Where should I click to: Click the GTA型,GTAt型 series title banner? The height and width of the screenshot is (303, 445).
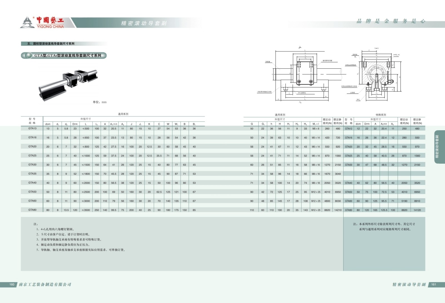pyautogui.click(x=68, y=56)
